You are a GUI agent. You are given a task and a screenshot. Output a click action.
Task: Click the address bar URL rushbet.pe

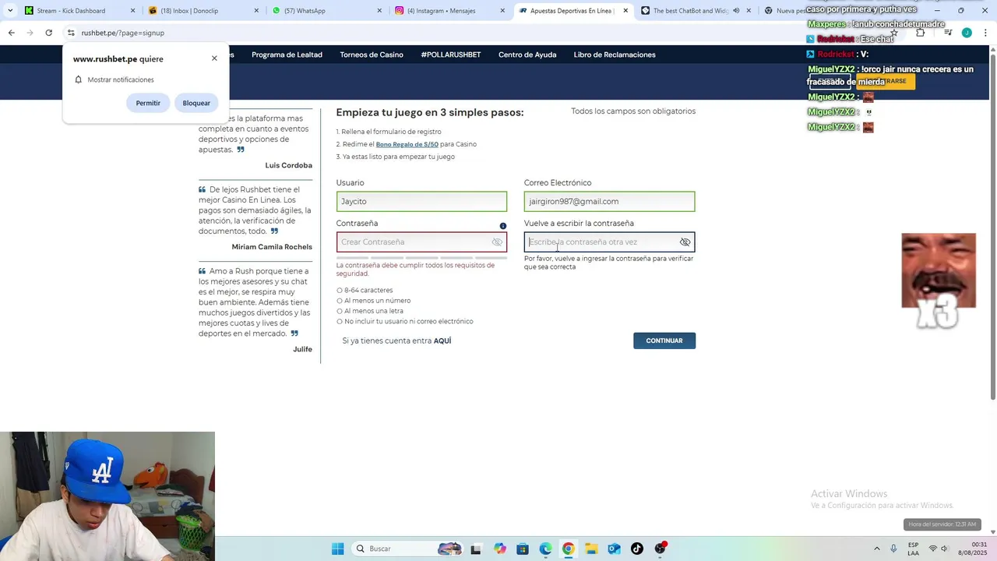(x=122, y=33)
